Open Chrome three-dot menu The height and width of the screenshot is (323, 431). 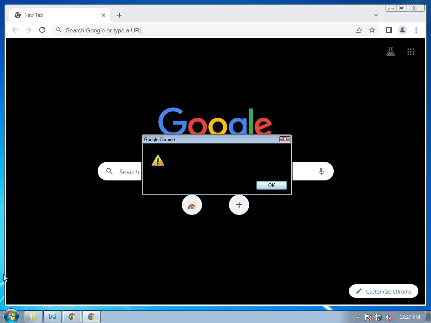coord(416,30)
